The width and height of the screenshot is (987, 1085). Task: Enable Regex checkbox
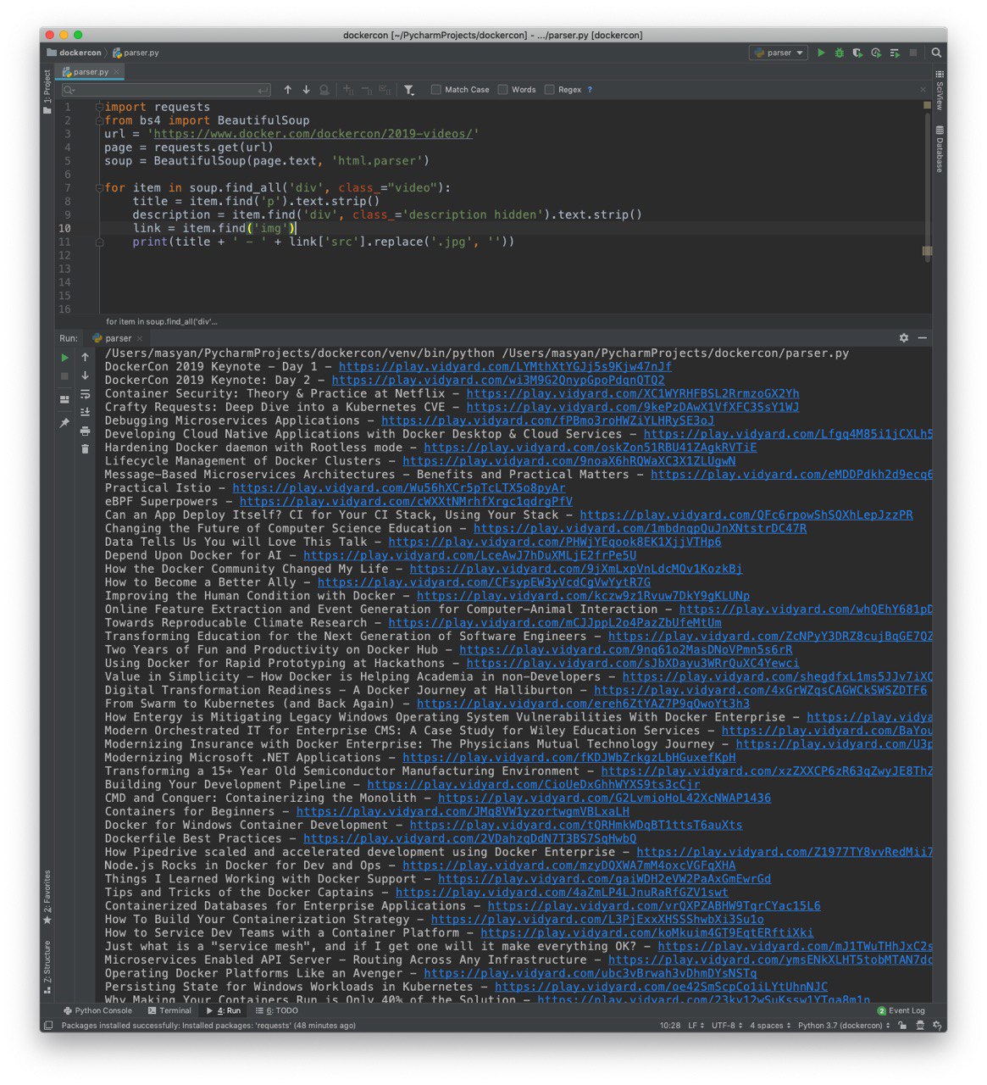(549, 89)
